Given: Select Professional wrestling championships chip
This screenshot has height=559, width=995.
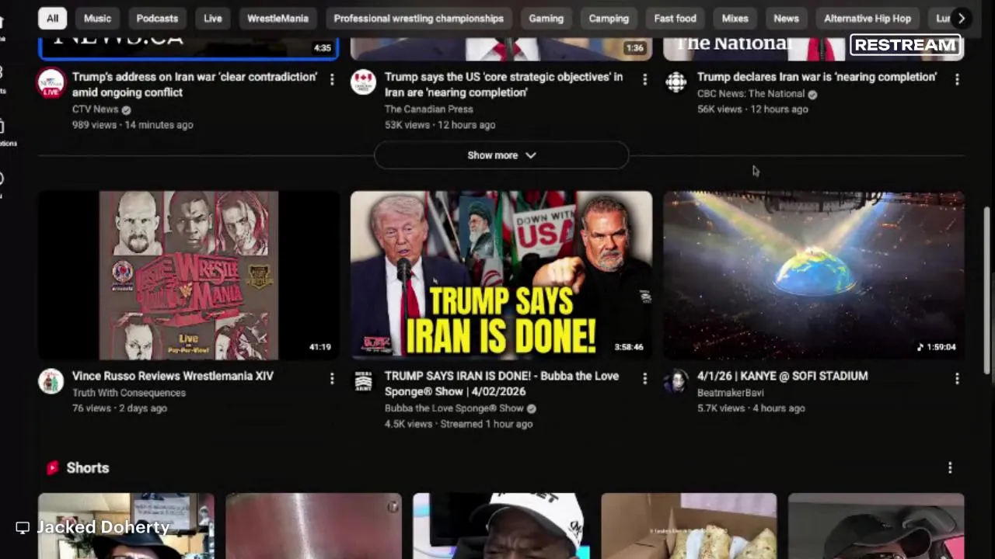Looking at the screenshot, I should (418, 18).
